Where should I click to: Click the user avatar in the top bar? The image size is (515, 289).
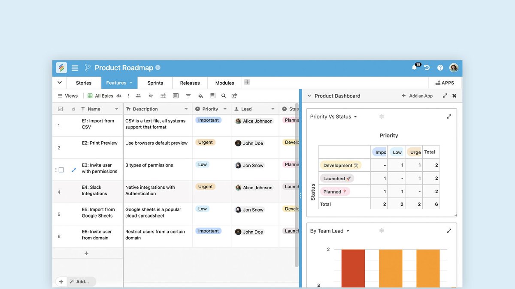point(454,68)
